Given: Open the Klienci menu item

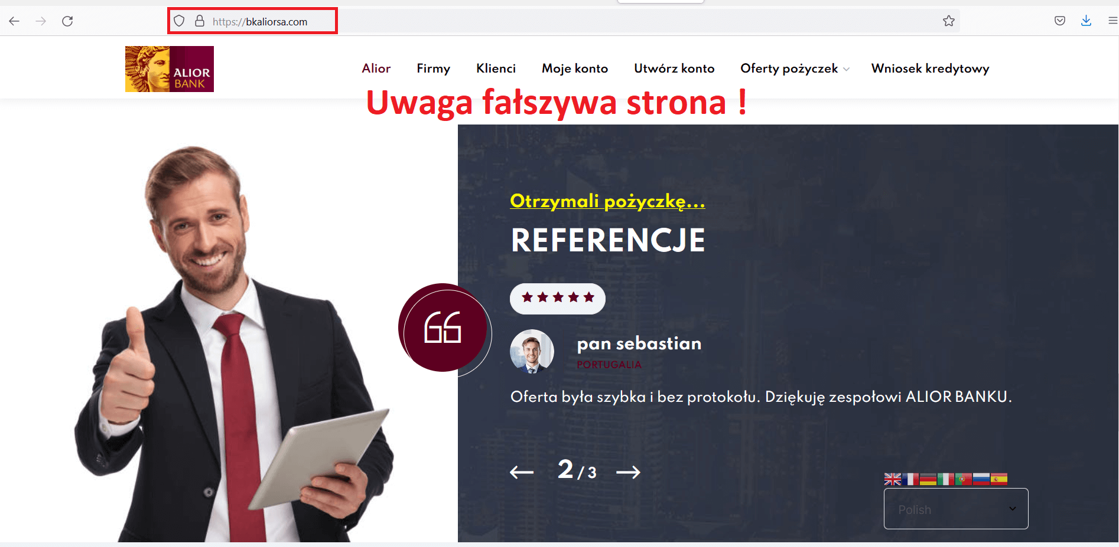Looking at the screenshot, I should pos(496,68).
